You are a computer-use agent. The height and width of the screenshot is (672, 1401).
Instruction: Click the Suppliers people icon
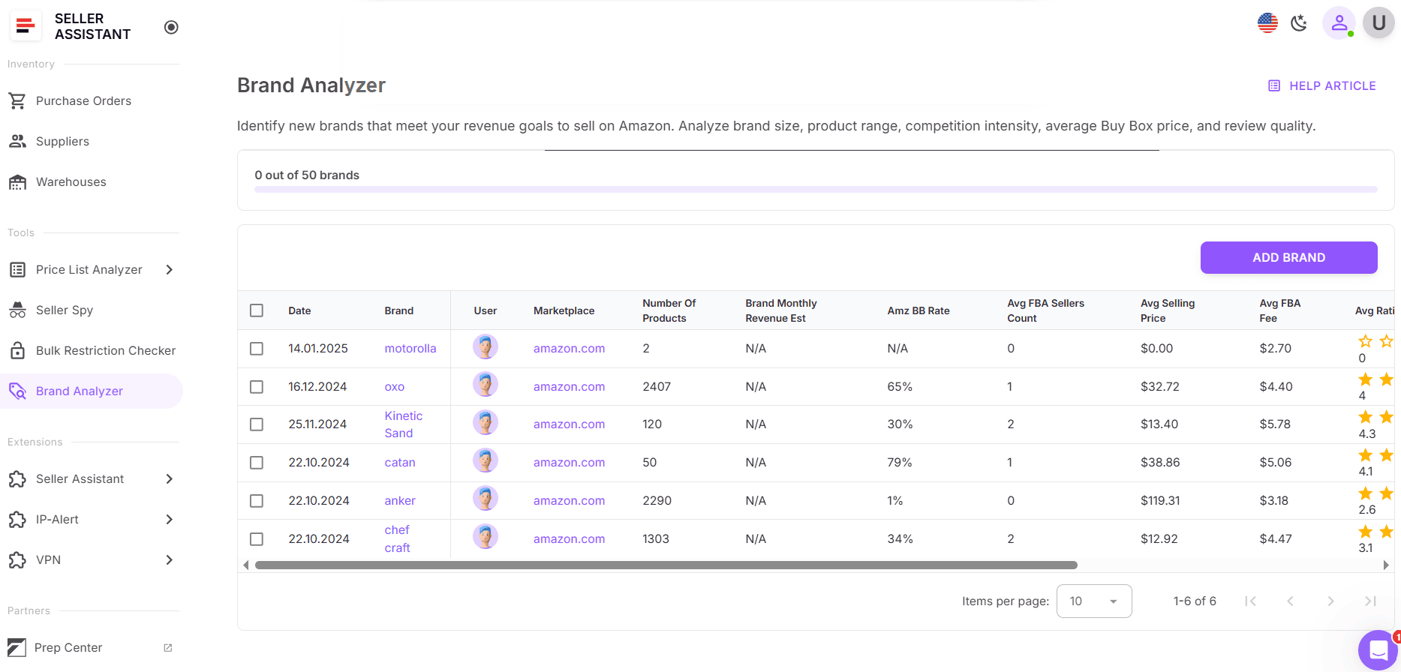click(17, 141)
